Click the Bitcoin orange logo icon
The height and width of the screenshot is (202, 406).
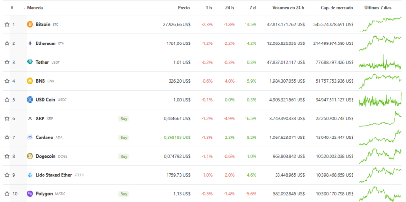point(30,24)
